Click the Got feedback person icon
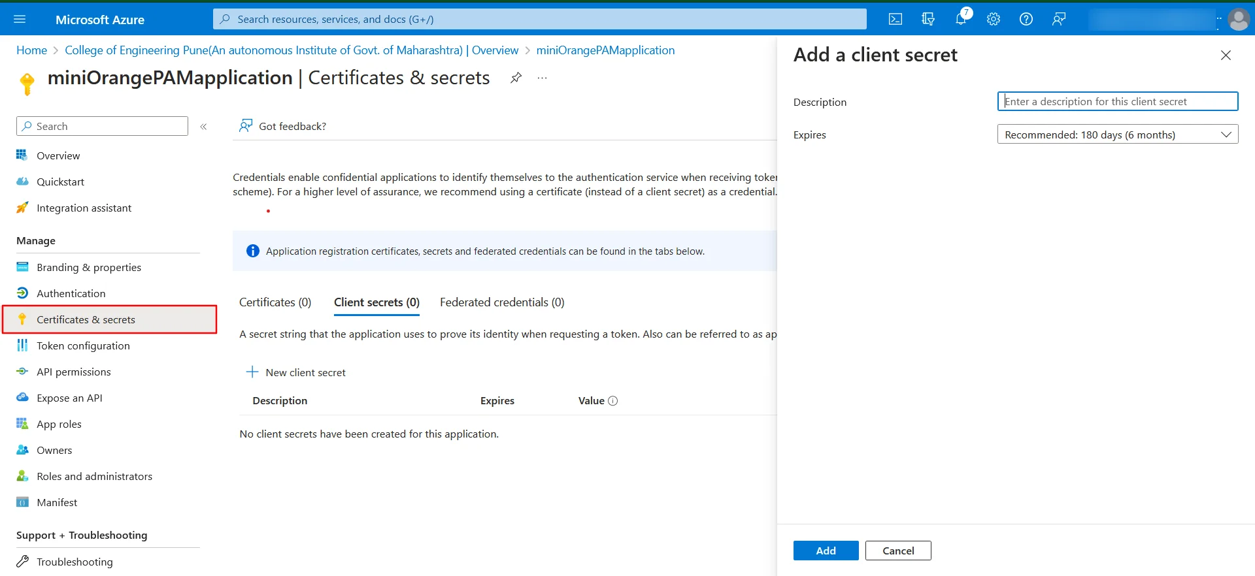1255x576 pixels. [246, 125]
